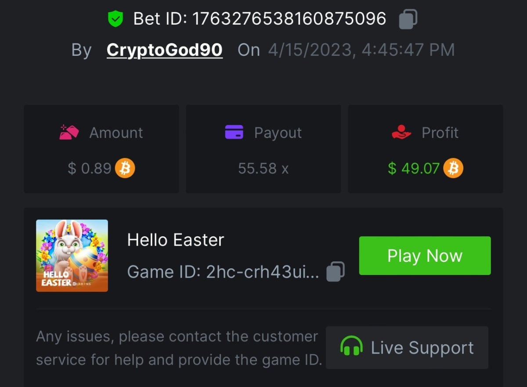Click the Hello Easter game title
This screenshot has width=527, height=387.
pos(176,240)
